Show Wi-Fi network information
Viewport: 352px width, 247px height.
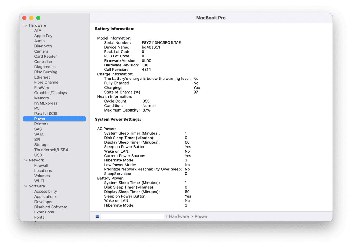(x=39, y=181)
